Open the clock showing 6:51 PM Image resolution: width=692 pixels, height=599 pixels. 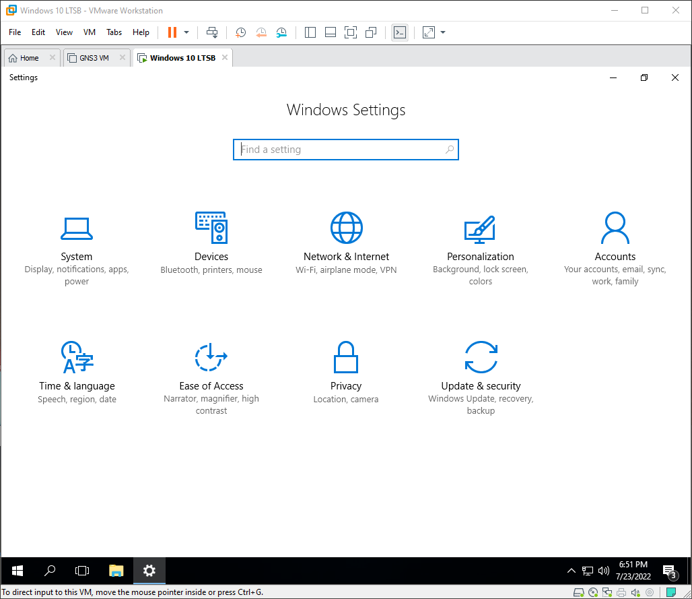633,570
